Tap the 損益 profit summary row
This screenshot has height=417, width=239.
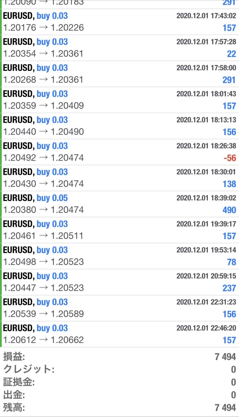(119, 357)
